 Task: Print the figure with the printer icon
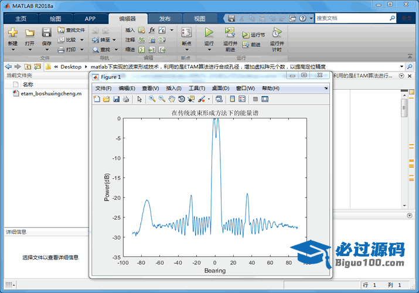126,99
